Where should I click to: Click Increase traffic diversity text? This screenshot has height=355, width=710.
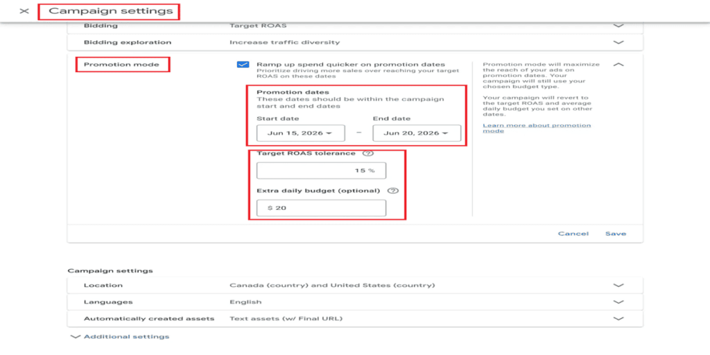(285, 42)
